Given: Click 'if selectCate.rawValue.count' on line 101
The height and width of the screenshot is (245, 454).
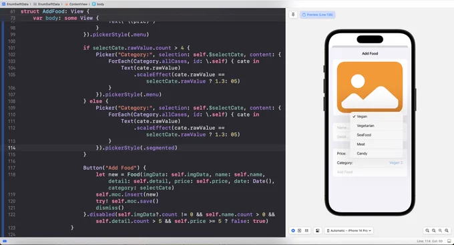Looking at the screenshot, I should 127,48.
